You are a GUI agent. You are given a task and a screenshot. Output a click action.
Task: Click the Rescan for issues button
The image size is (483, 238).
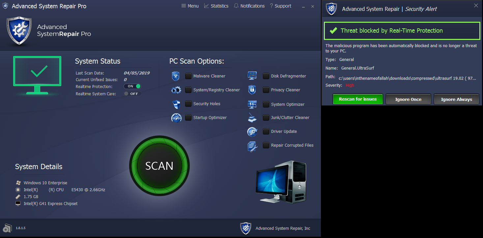(357, 99)
